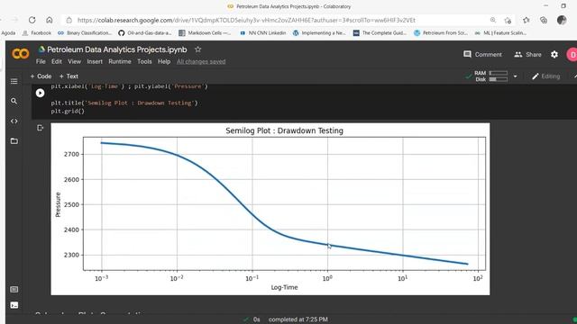The image size is (577, 324).
Task: Open the terminal icon at sidebar bottom
Action: point(14,305)
